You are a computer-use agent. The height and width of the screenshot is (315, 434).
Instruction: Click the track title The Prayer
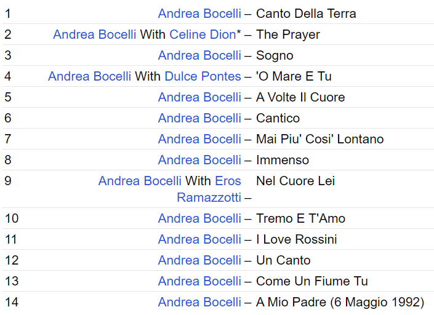coord(287,34)
